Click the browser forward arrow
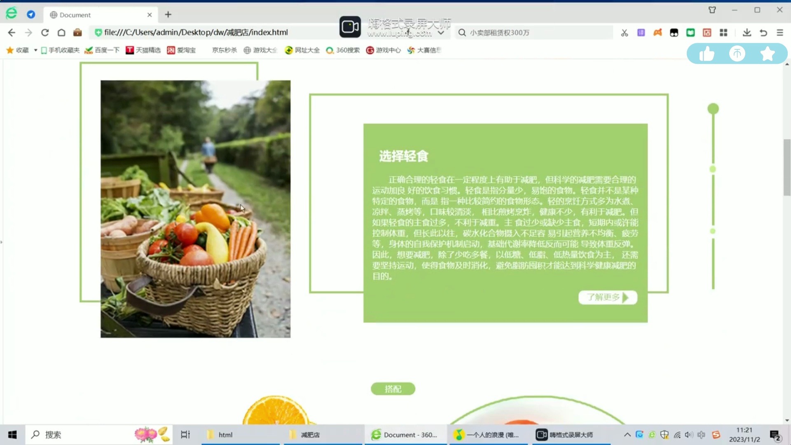 coord(28,32)
